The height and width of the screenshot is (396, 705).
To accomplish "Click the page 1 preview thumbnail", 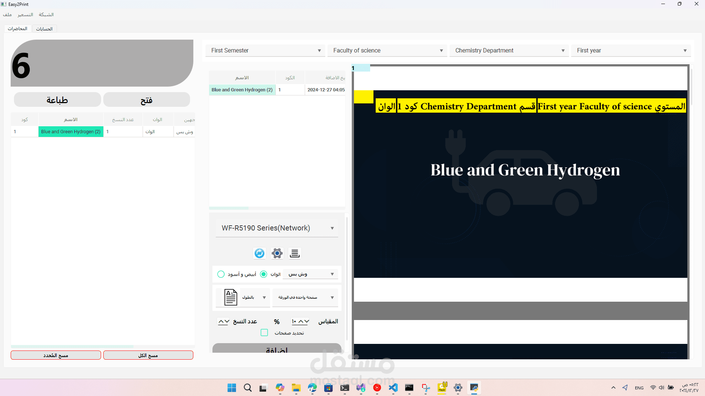I will coord(520,184).
